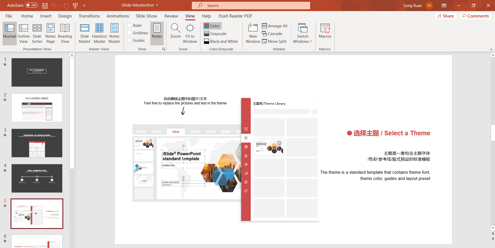The width and height of the screenshot is (495, 248).
Task: Switch to the Home tab
Action: click(27, 16)
